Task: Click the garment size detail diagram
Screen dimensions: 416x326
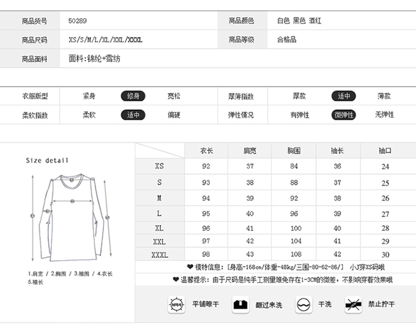Action: tap(70, 216)
